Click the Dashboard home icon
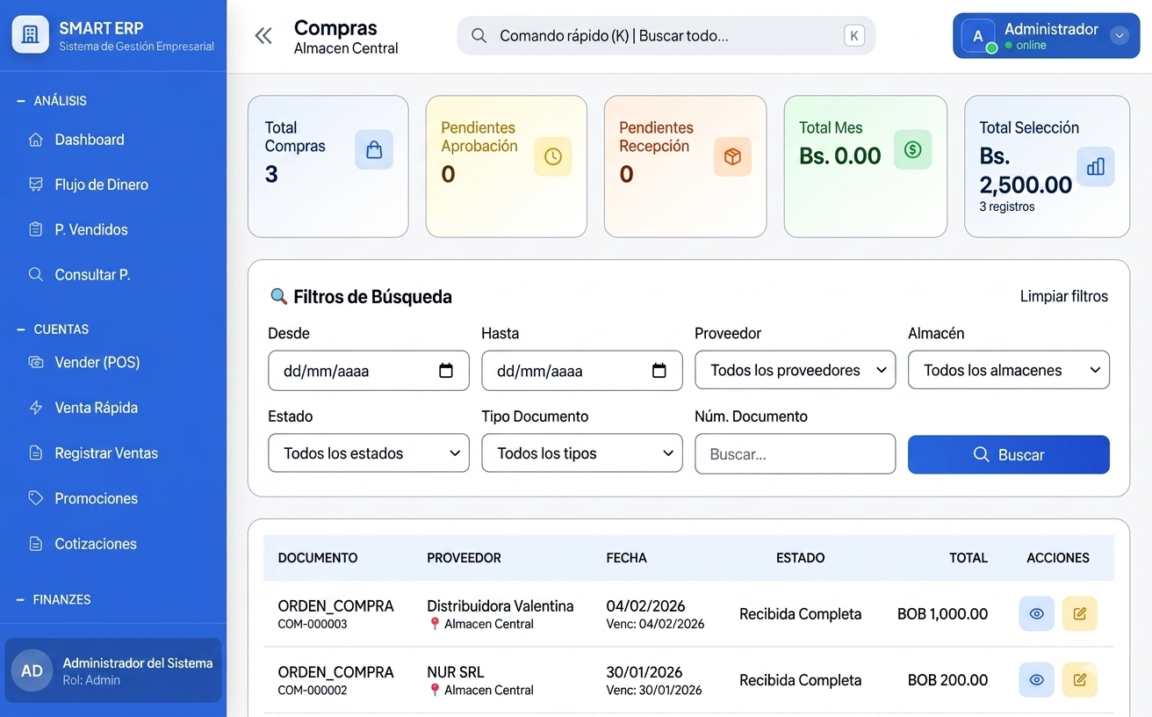Image resolution: width=1152 pixels, height=717 pixels. click(36, 140)
